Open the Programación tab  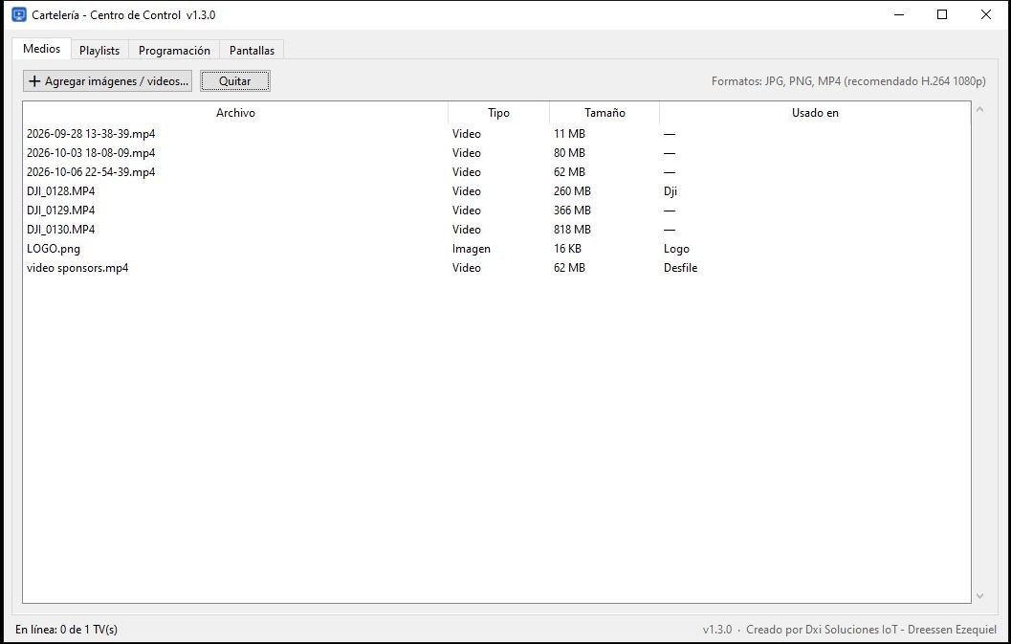[174, 50]
